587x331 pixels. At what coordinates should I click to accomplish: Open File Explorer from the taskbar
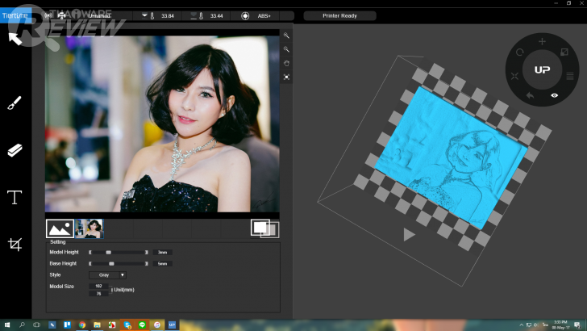click(x=97, y=325)
